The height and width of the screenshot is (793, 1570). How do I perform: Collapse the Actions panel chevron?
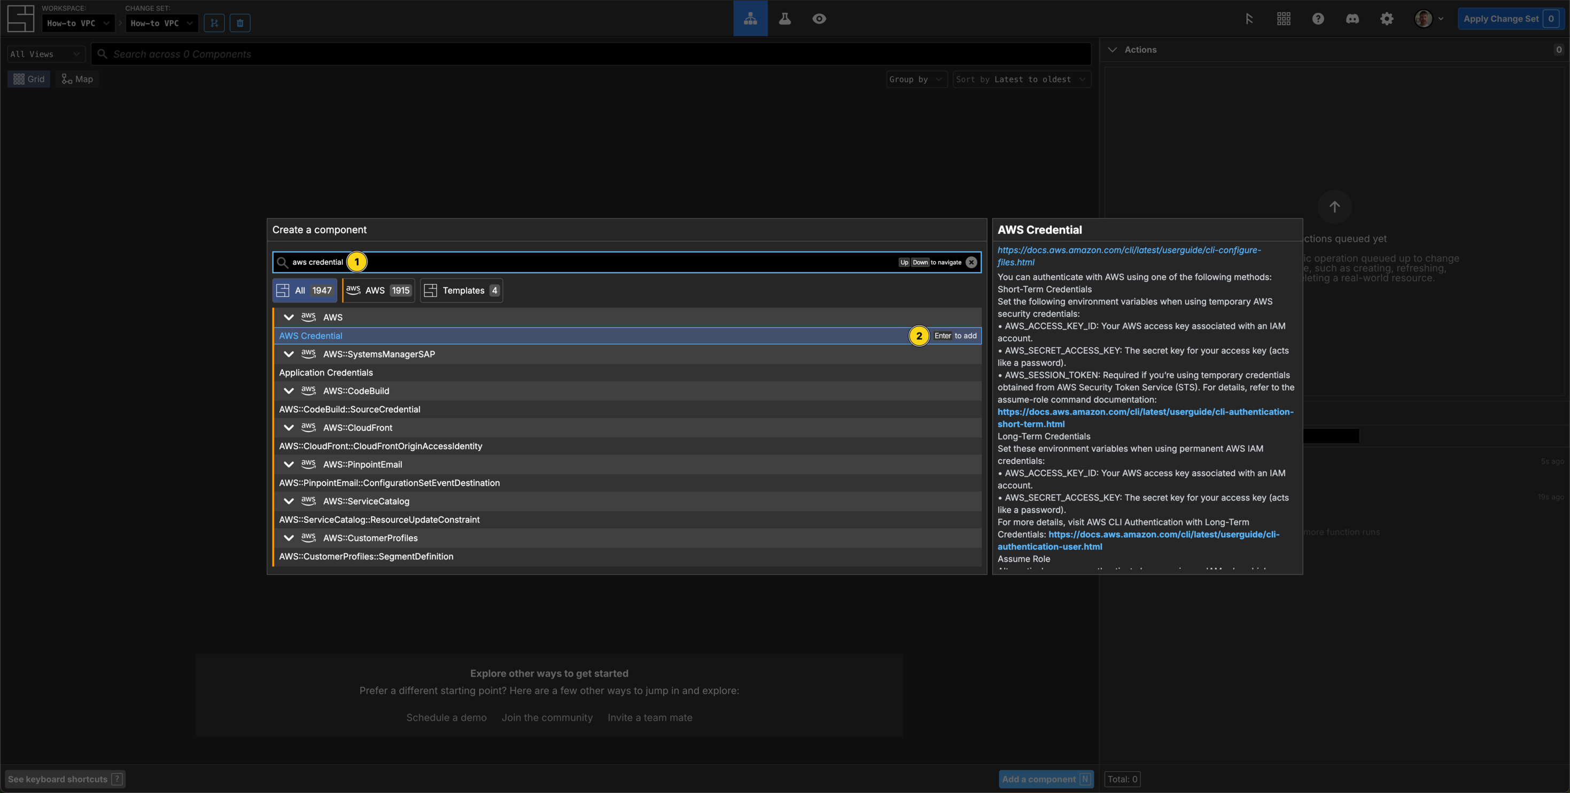point(1112,50)
